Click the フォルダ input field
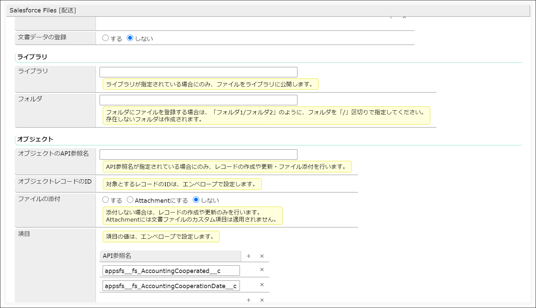Viewport: 536px width, 308px height. [199, 100]
